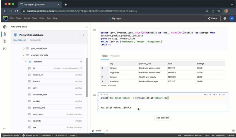Click the New SQL cell link

point(20,40)
